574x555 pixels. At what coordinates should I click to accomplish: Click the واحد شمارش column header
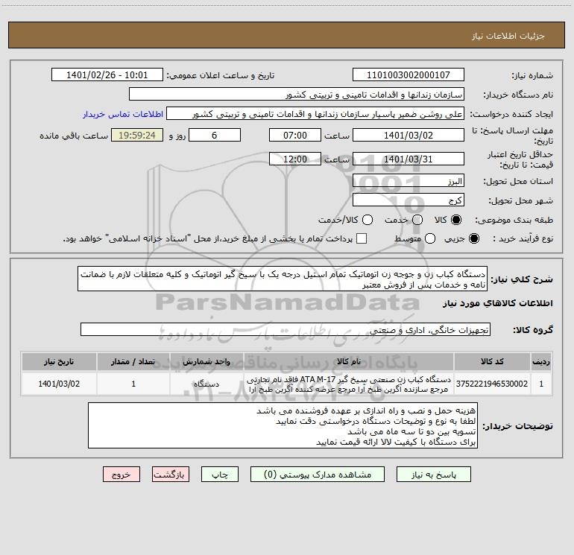206,361
